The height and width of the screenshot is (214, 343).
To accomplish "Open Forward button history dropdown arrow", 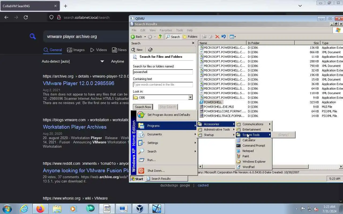I will pos(155,37).
